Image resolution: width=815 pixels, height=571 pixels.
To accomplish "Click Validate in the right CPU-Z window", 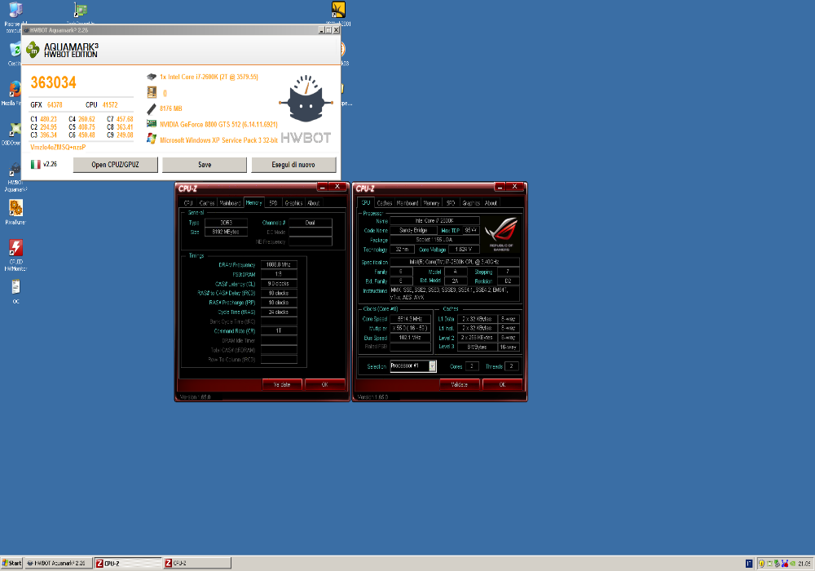I will point(460,384).
